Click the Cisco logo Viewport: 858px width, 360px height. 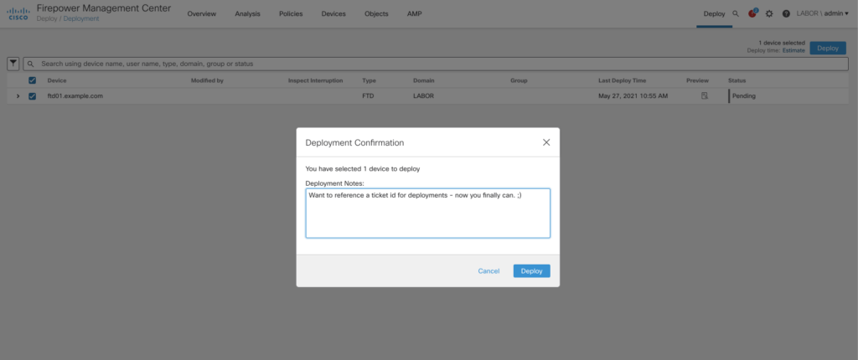[18, 13]
